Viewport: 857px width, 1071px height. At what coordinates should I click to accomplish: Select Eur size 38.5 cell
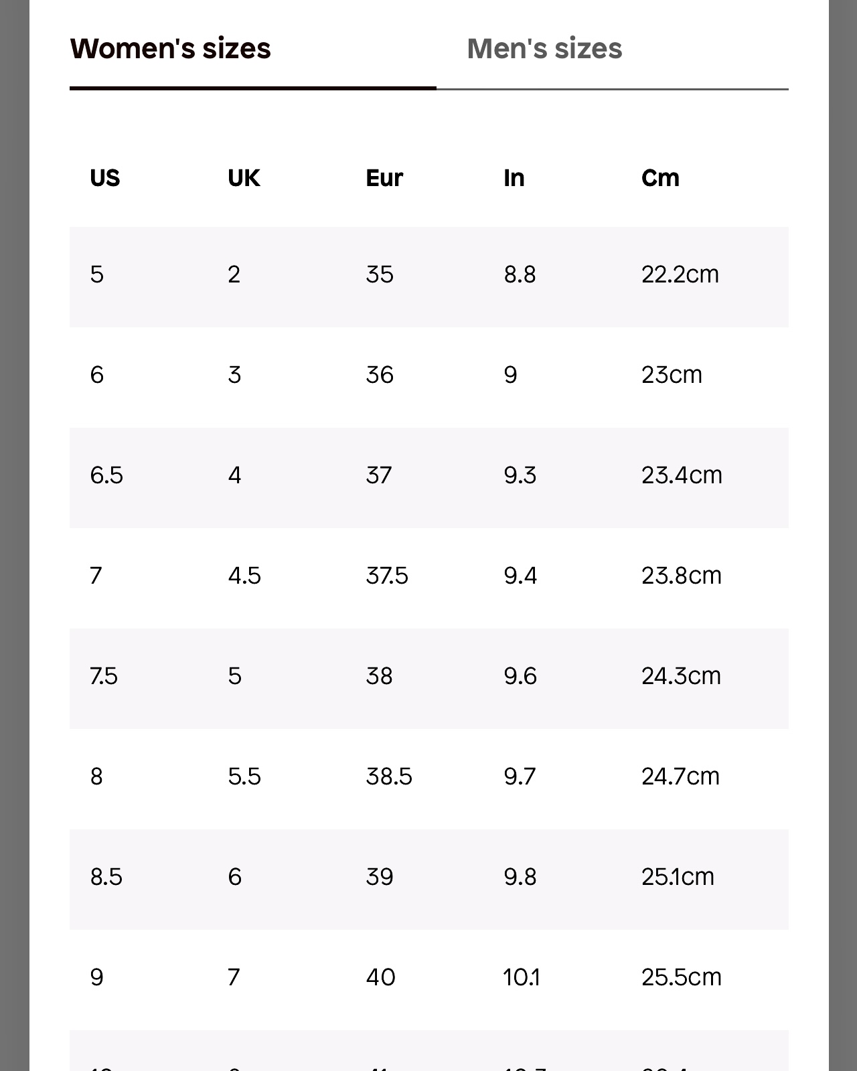coord(389,776)
